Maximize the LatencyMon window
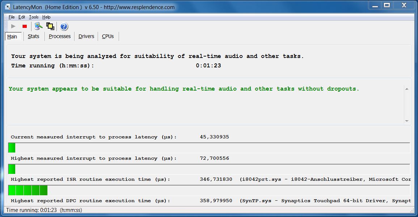 (x=387, y=5)
